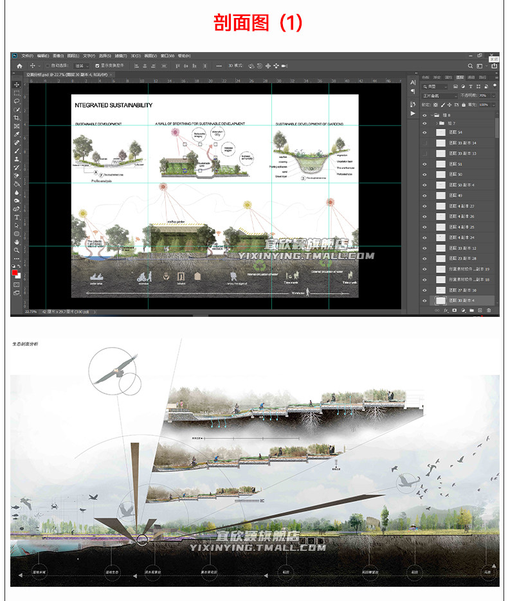Click the opacity percentage input field
Viewport: 508px width, 601px height.
[x=484, y=96]
